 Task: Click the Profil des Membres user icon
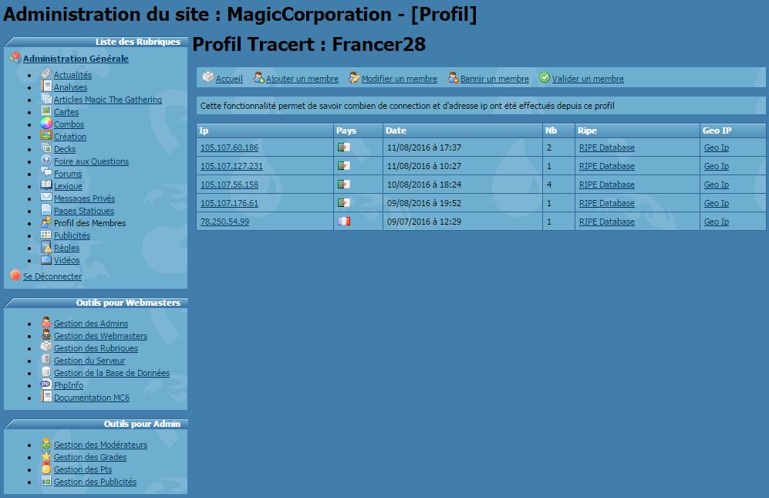click(x=46, y=222)
